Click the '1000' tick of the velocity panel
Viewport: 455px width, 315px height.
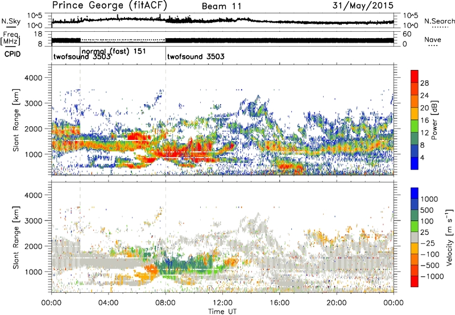pos(33,272)
